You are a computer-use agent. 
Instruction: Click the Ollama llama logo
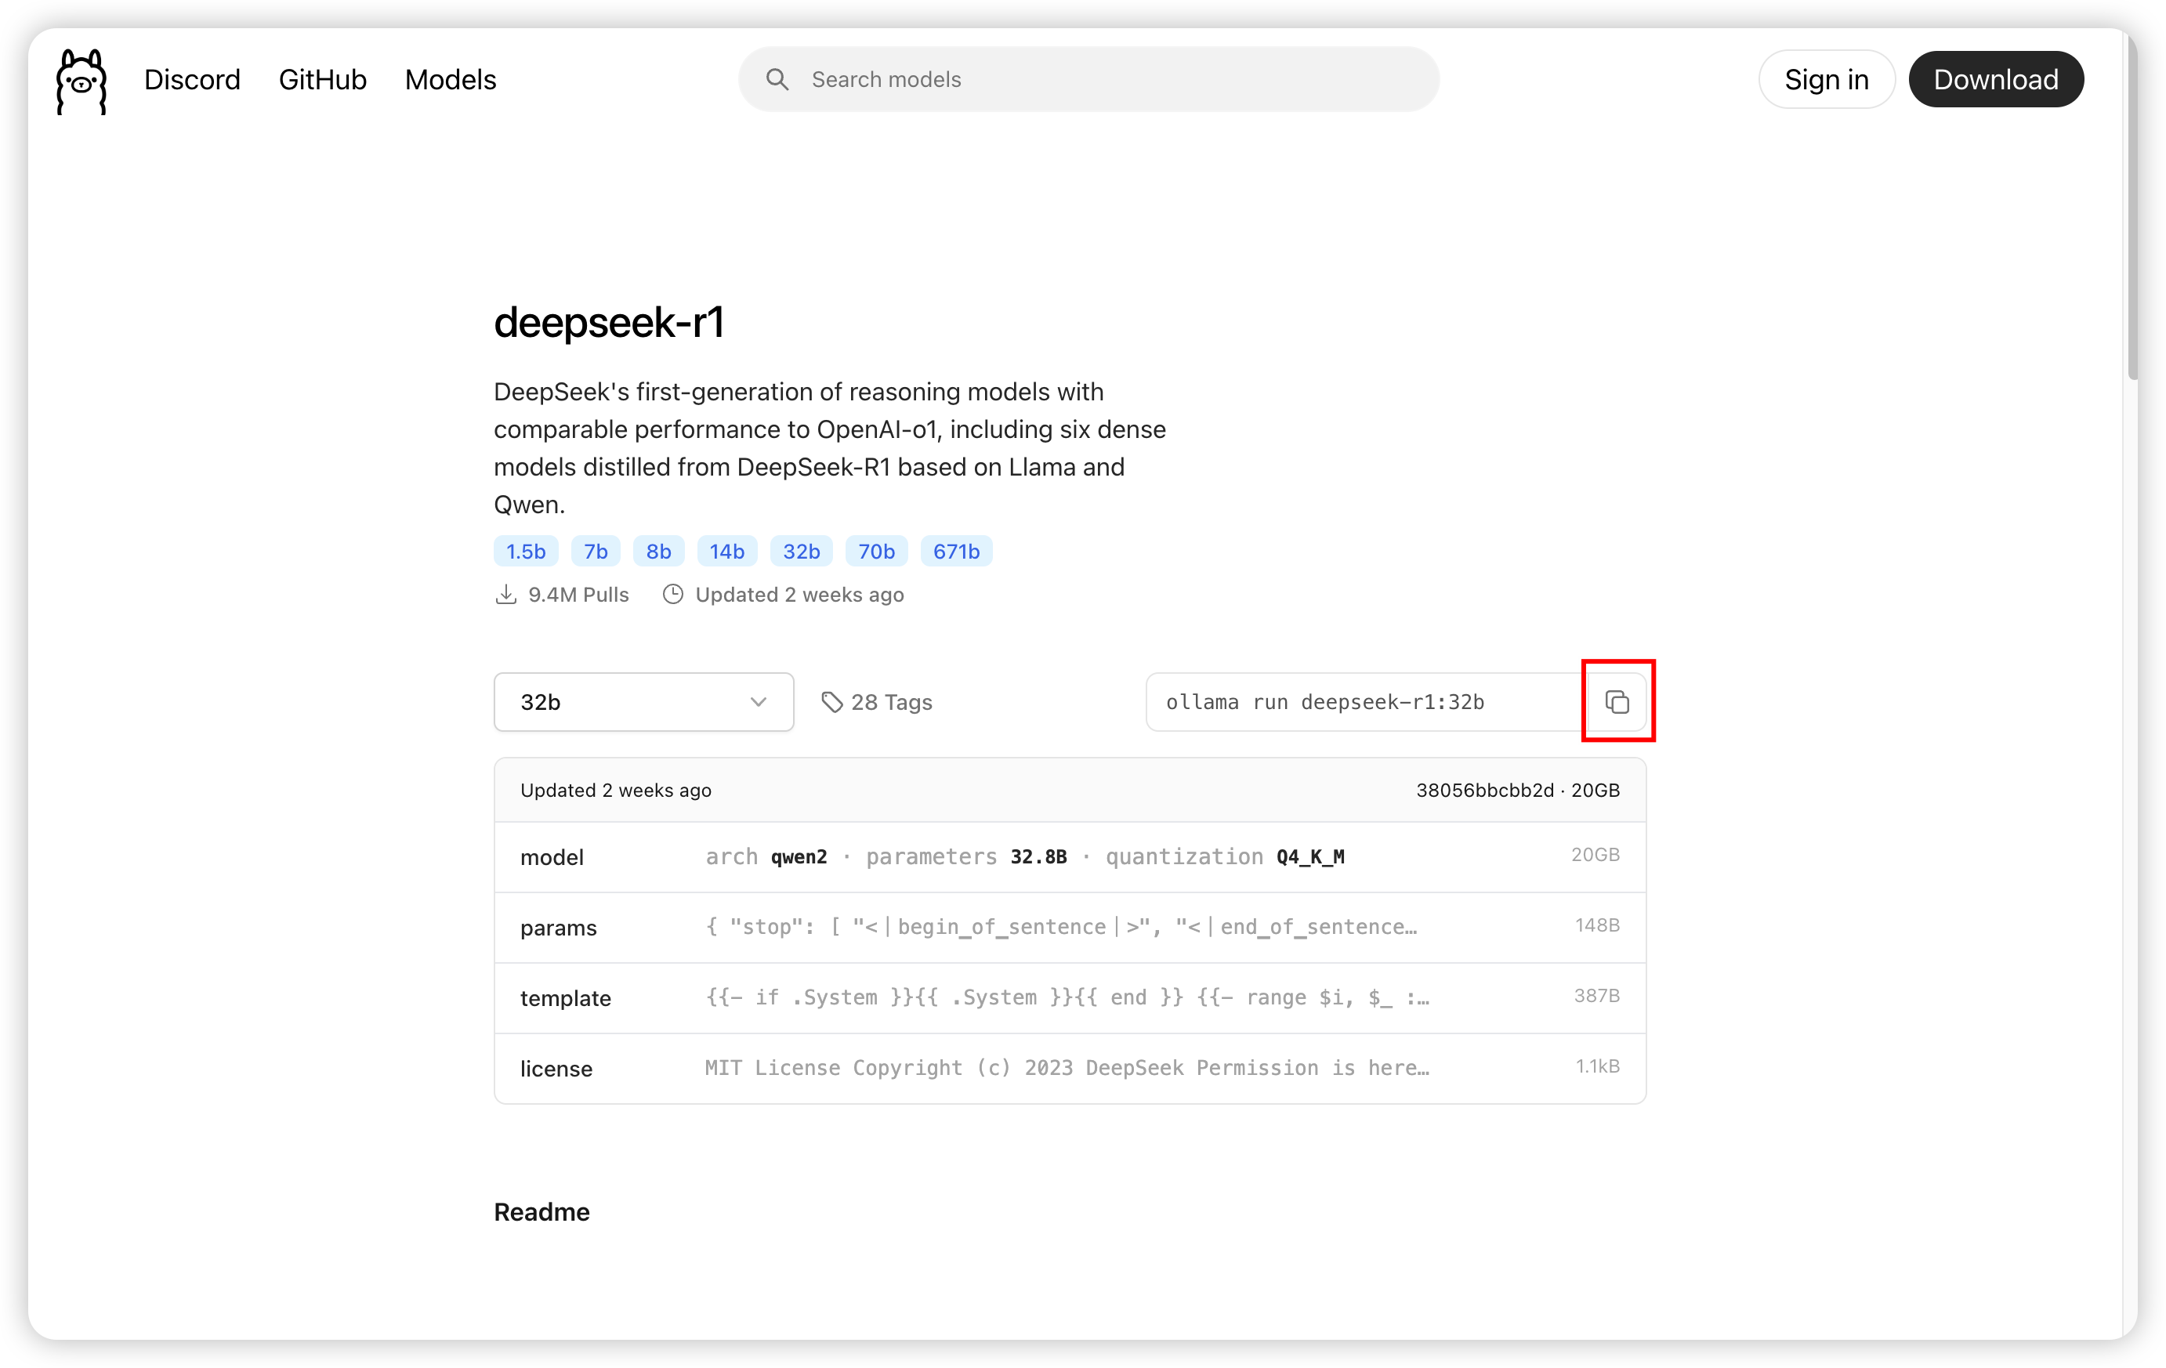coord(81,80)
